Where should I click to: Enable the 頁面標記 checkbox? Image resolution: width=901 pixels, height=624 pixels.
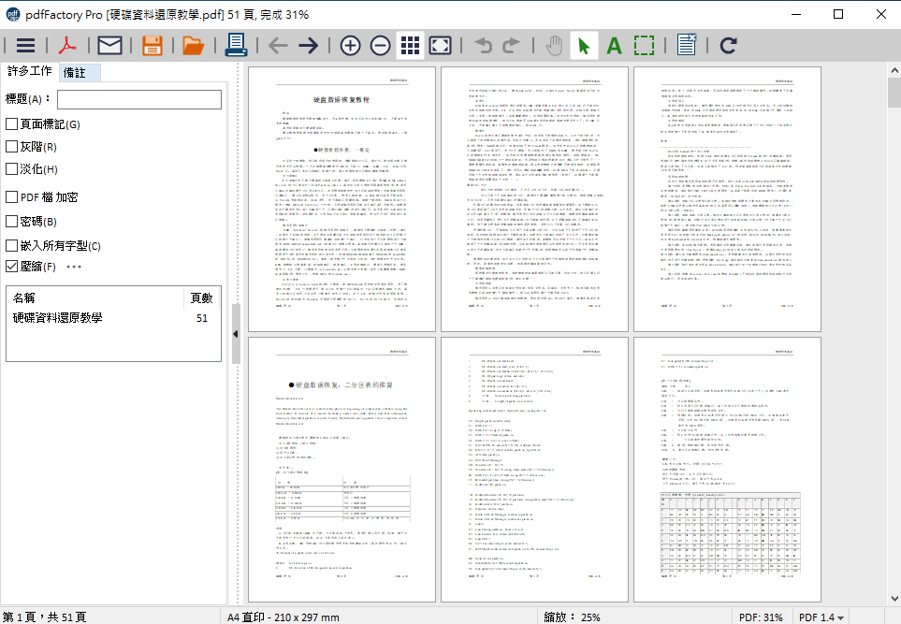click(12, 124)
